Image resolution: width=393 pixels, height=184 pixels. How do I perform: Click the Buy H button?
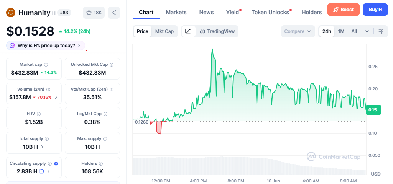375,10
